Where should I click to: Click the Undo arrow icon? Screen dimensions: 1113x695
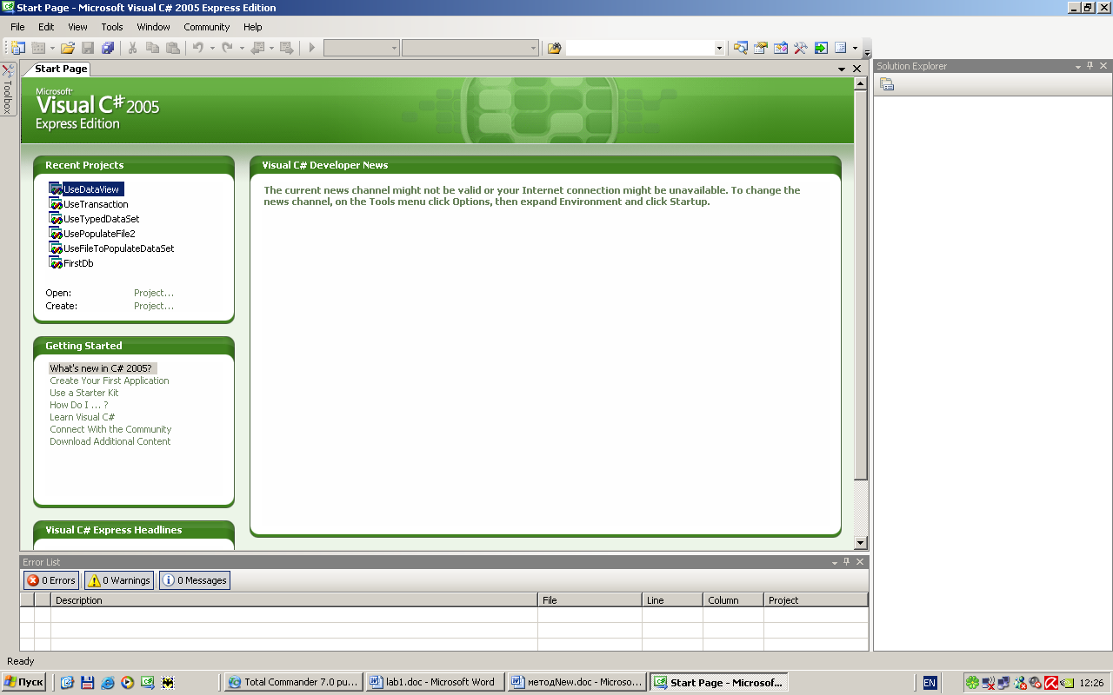tap(198, 49)
